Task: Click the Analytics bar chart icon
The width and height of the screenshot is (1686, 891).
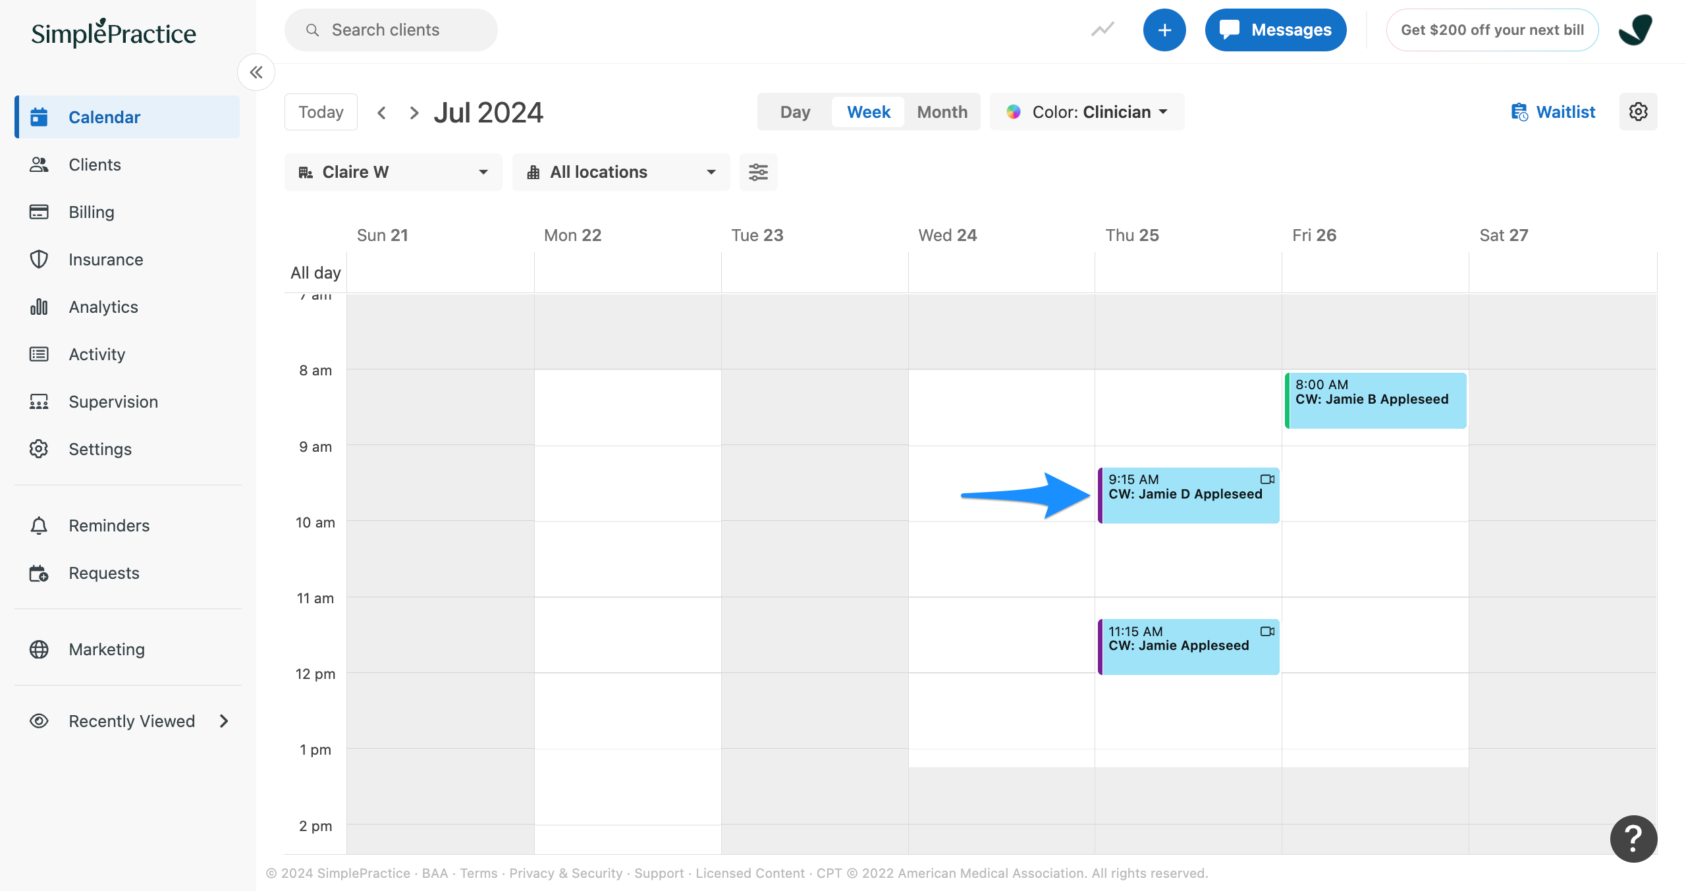Action: click(x=39, y=306)
